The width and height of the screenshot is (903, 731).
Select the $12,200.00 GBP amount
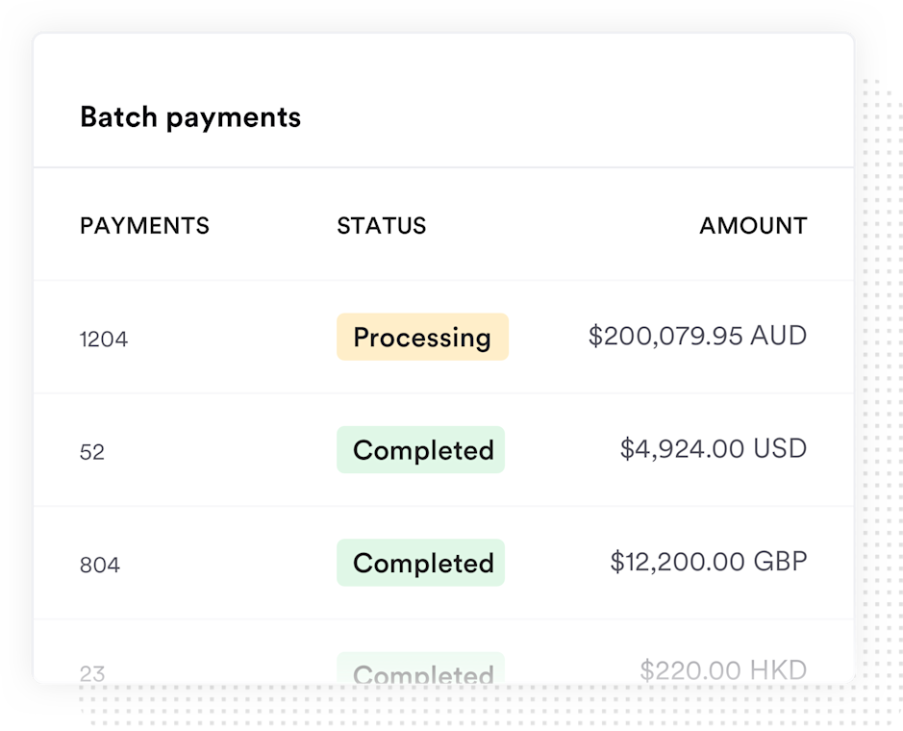click(x=709, y=561)
